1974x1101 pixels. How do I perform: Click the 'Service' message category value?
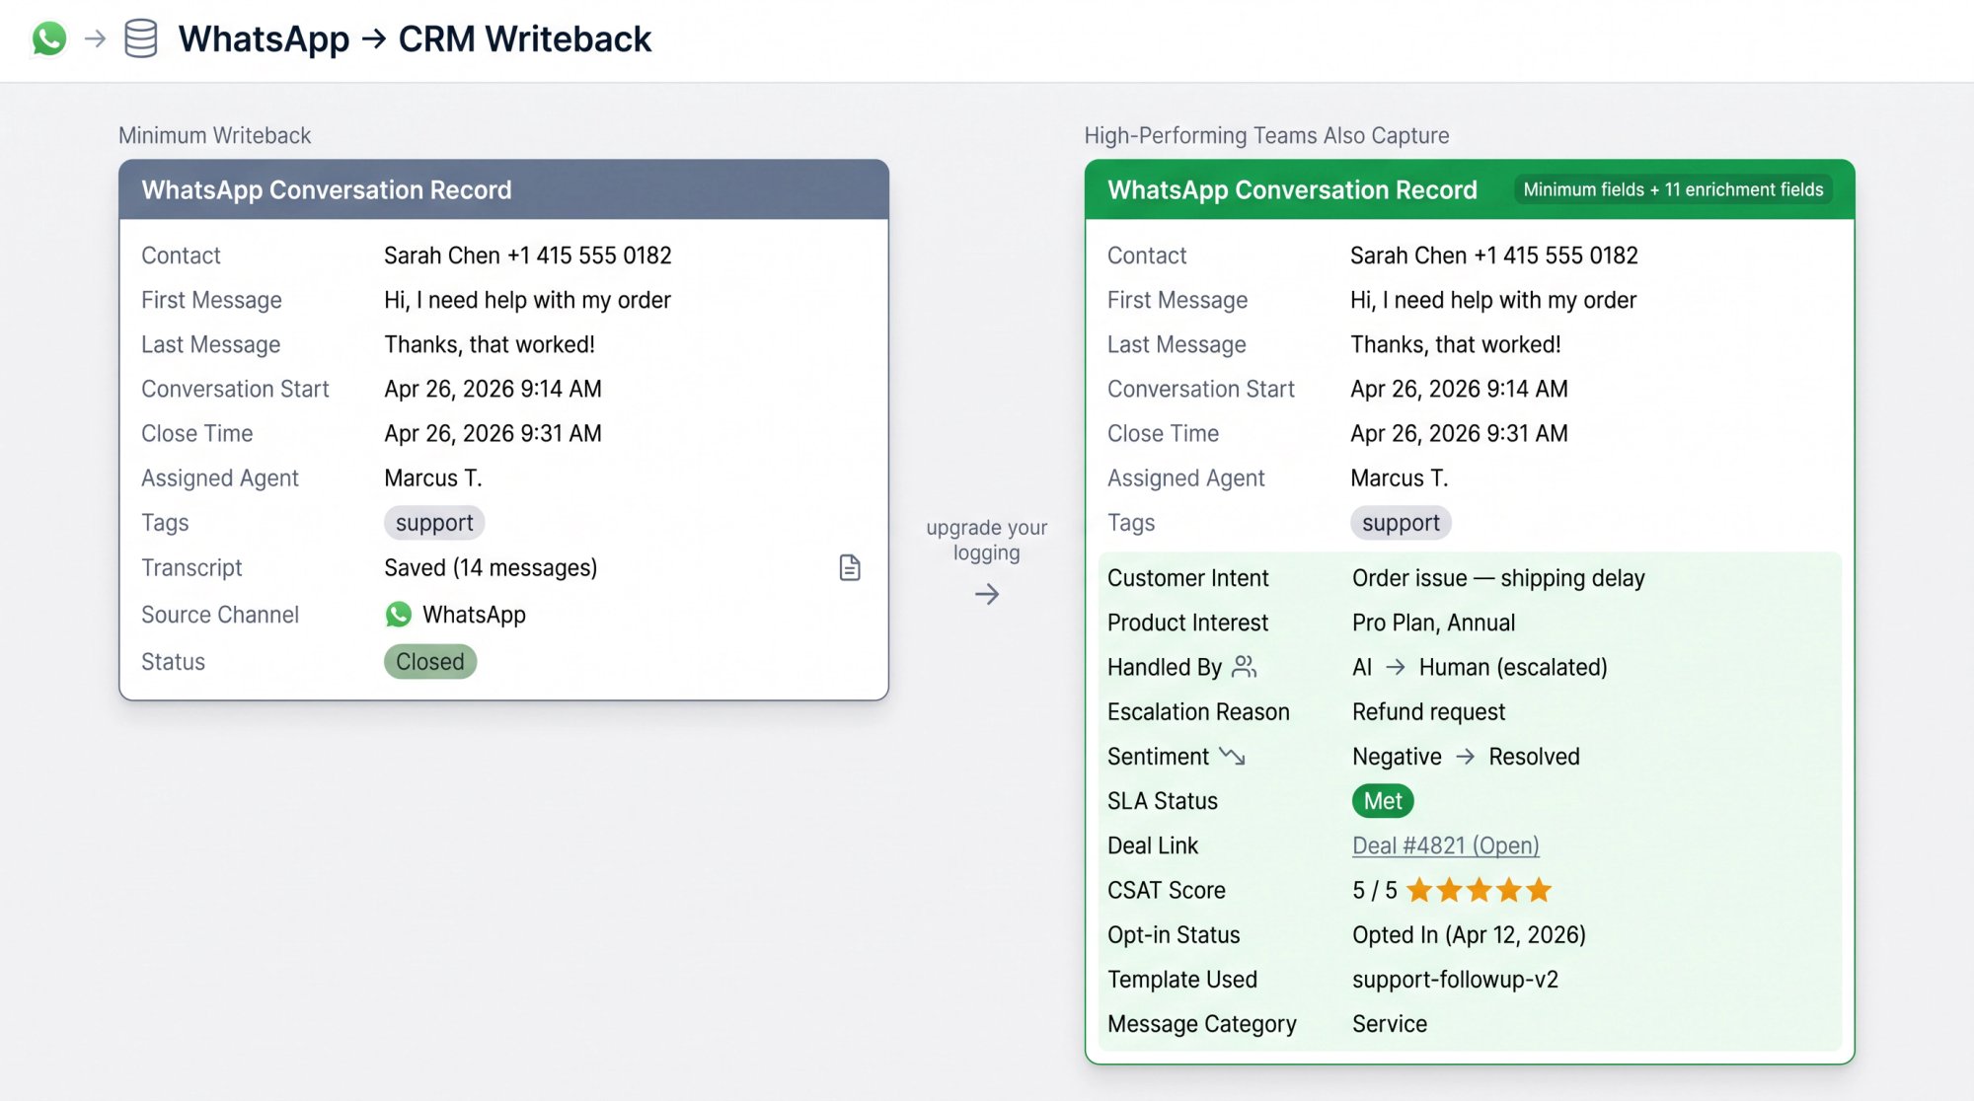coord(1390,1023)
